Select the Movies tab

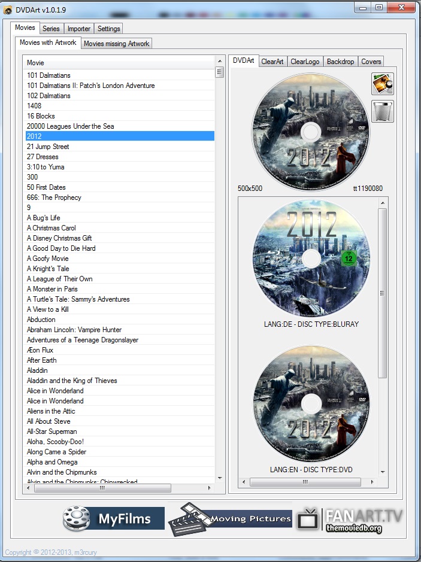coord(25,28)
